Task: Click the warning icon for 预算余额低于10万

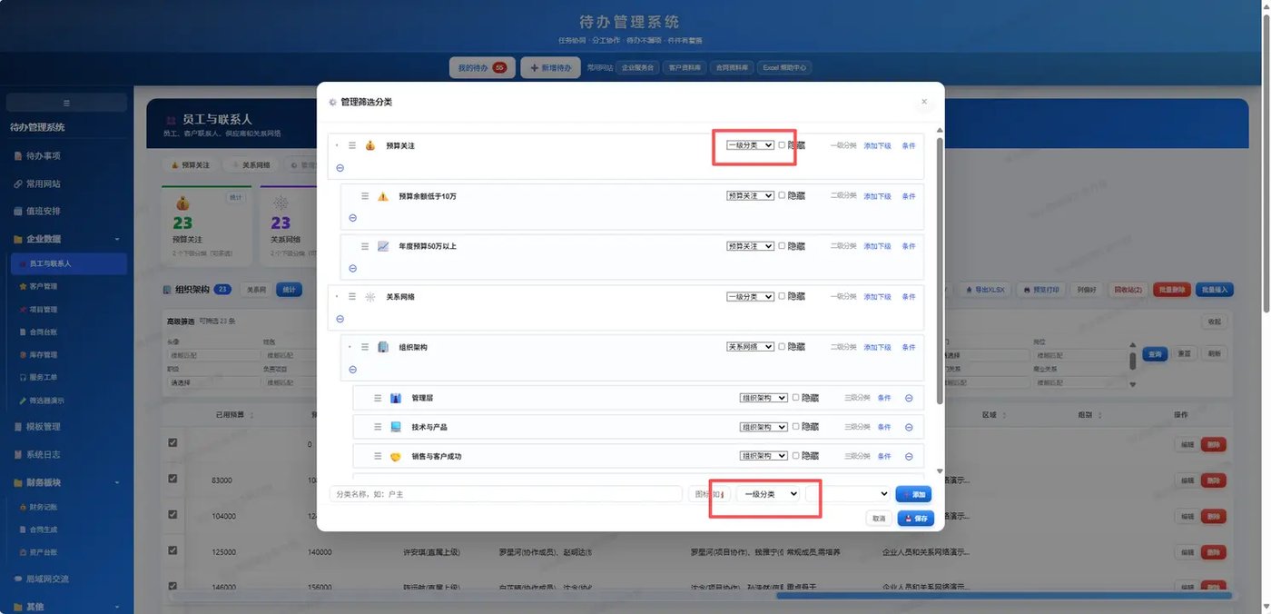Action: coord(383,196)
